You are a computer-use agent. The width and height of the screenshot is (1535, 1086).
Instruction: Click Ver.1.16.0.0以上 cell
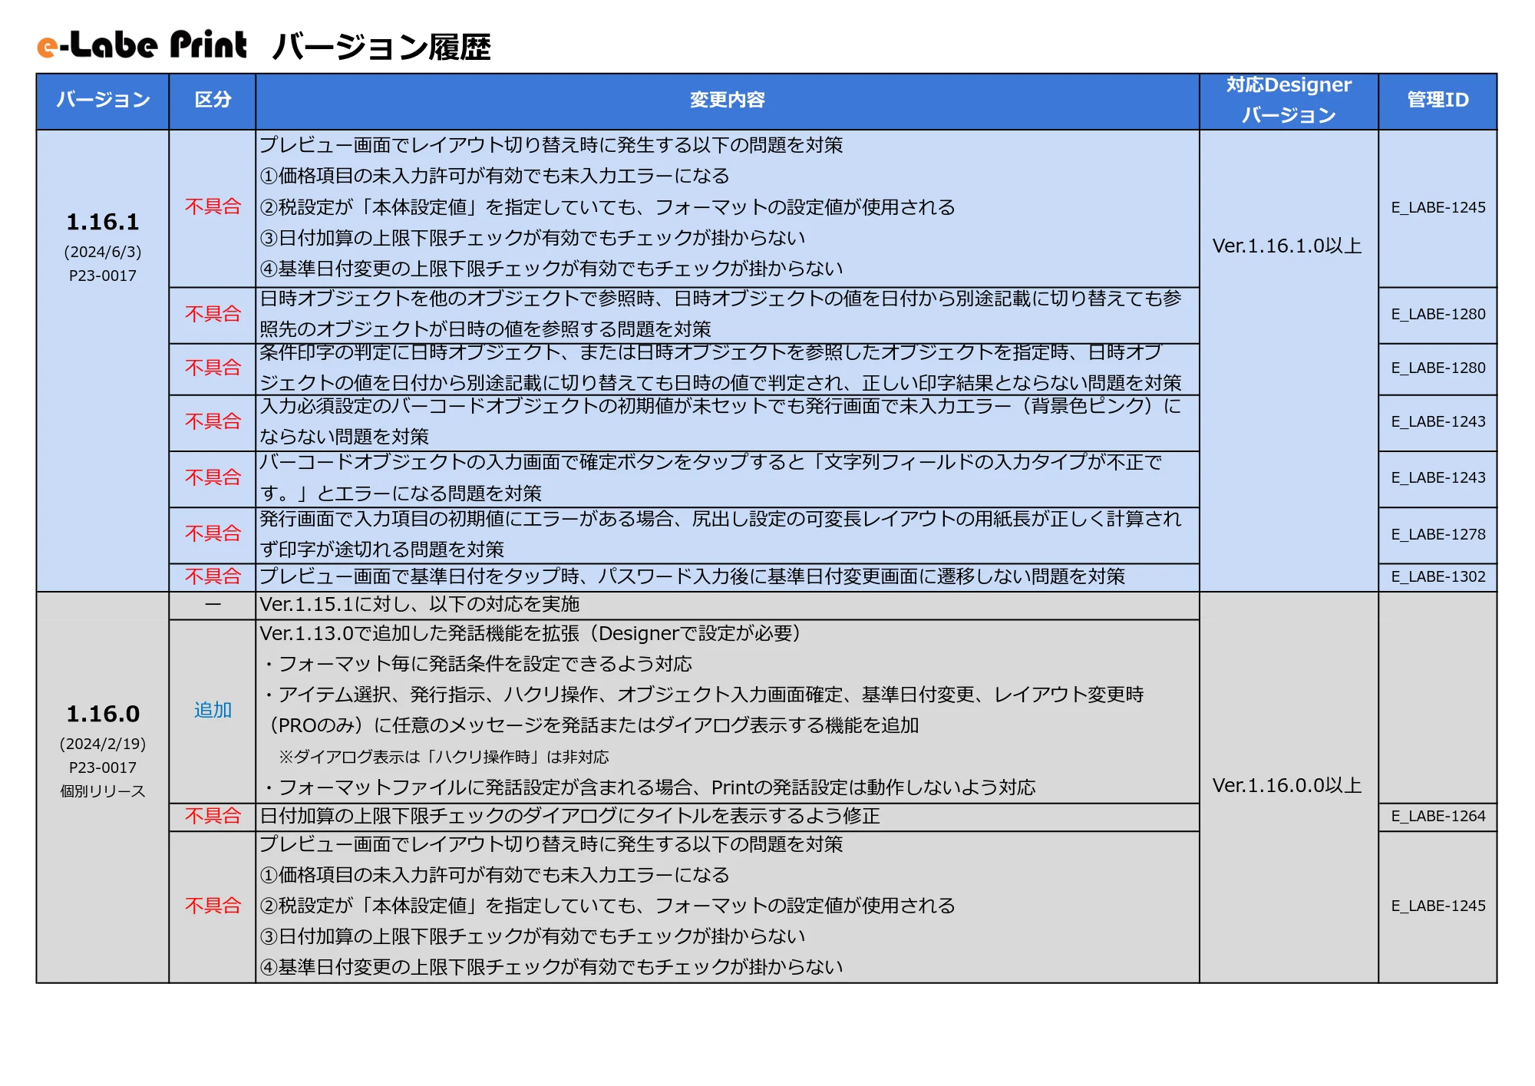(1287, 786)
